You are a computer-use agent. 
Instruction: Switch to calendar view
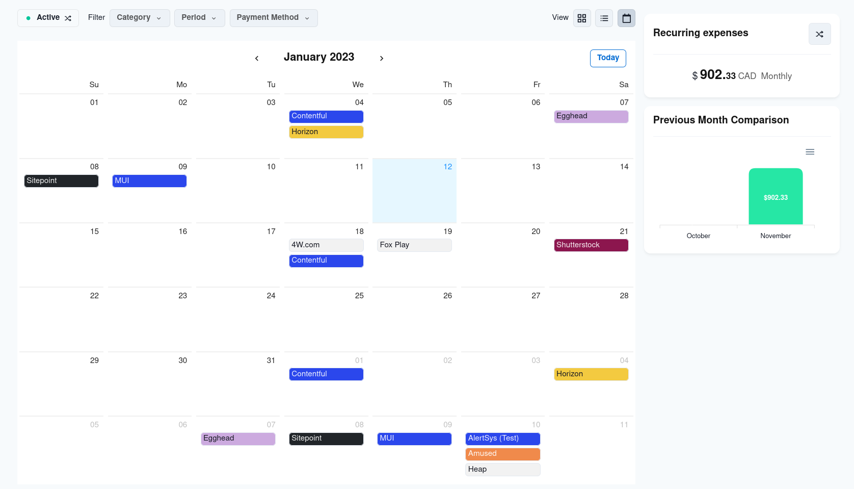[627, 18]
